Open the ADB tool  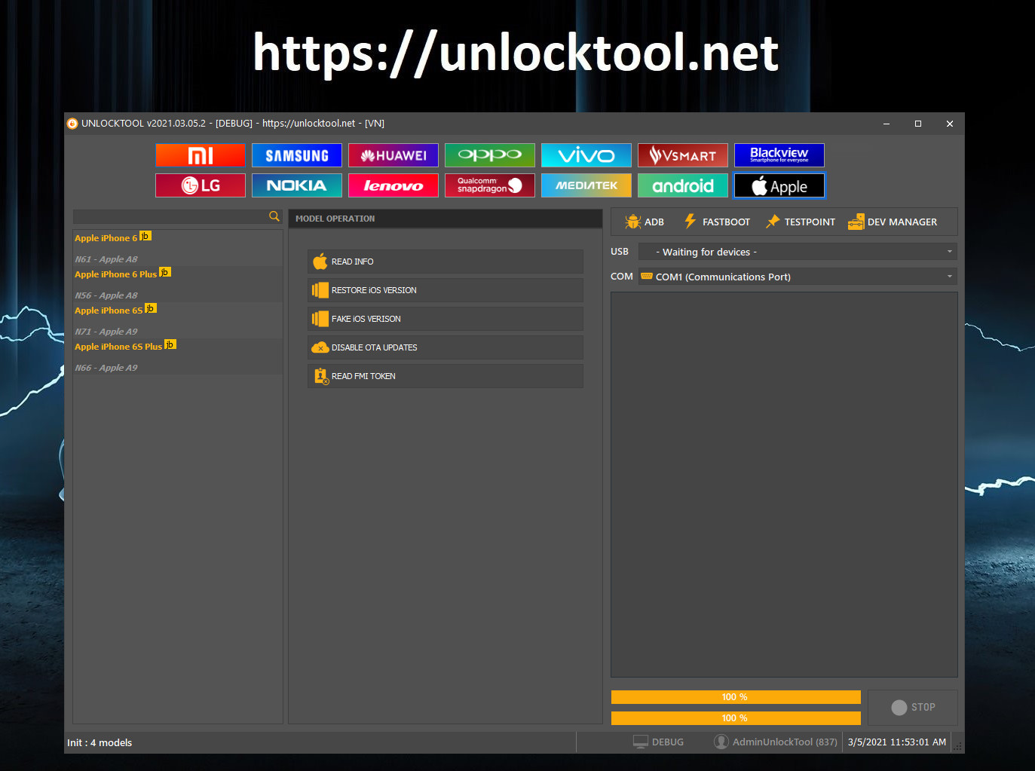(x=645, y=222)
